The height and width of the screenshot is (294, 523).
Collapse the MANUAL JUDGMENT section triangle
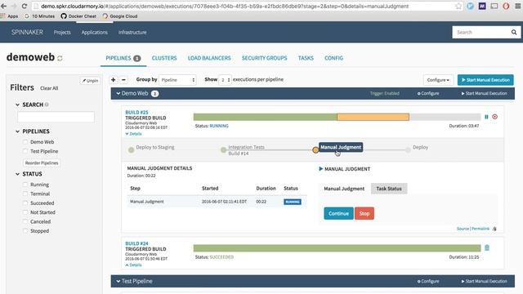[321, 169]
